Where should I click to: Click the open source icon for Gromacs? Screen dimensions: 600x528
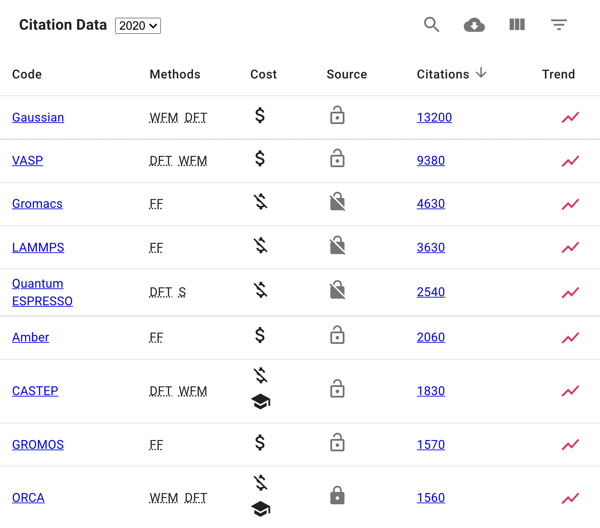pos(337,201)
